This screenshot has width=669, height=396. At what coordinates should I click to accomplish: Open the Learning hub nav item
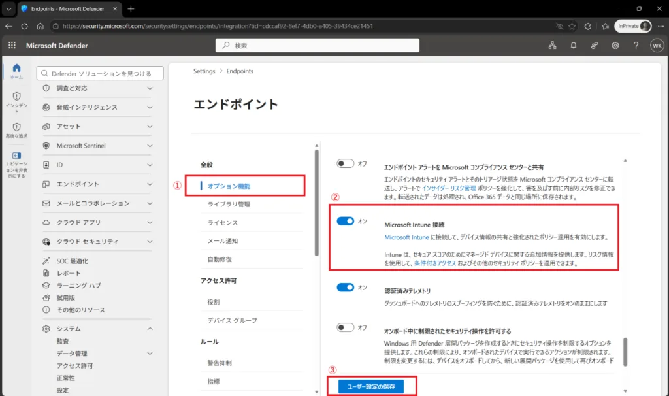78,286
